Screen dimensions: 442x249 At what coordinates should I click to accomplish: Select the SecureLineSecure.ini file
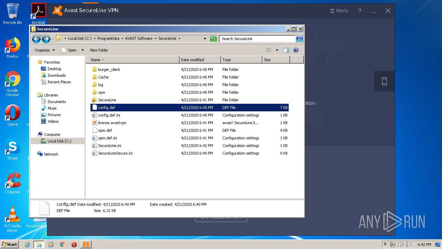115,153
